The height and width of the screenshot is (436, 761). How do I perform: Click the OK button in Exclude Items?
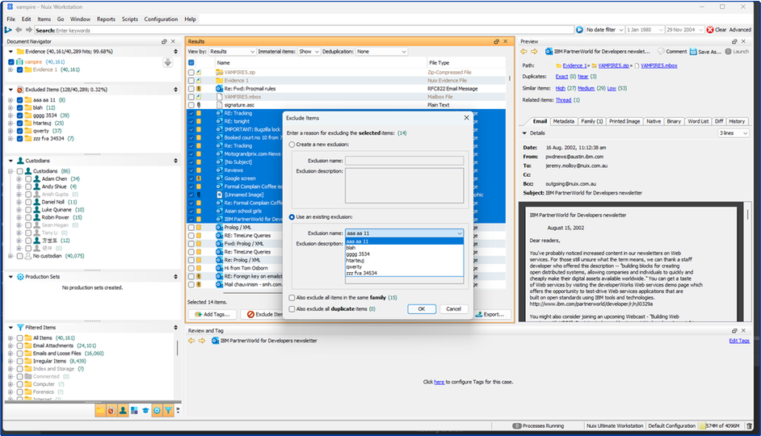tap(421, 309)
